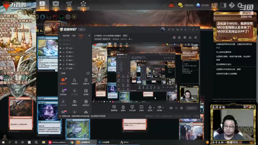The image size is (258, 145).
Task: Open the MTG Arena settings gear
Action: (x=240, y=5)
